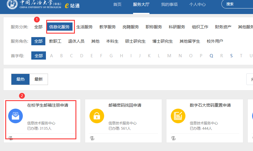Go to 首页 in the top navigation

117,4
